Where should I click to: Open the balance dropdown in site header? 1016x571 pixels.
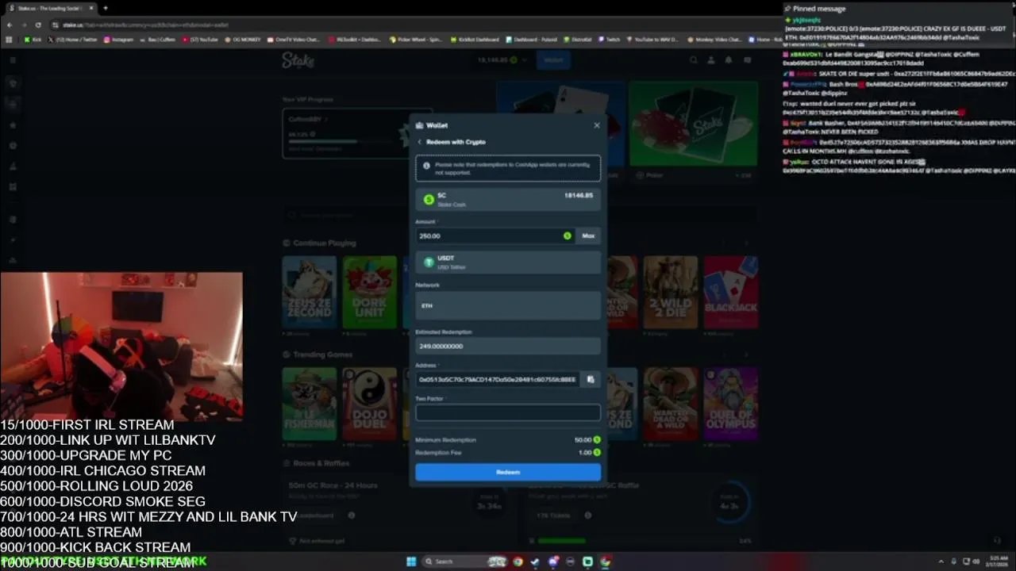502,59
